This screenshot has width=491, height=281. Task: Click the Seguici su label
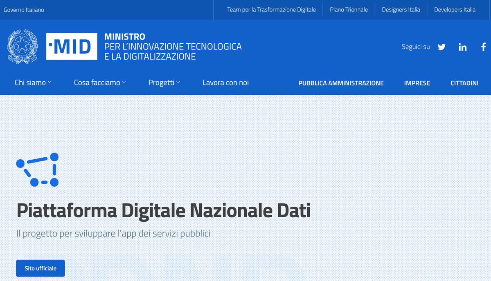click(x=416, y=47)
